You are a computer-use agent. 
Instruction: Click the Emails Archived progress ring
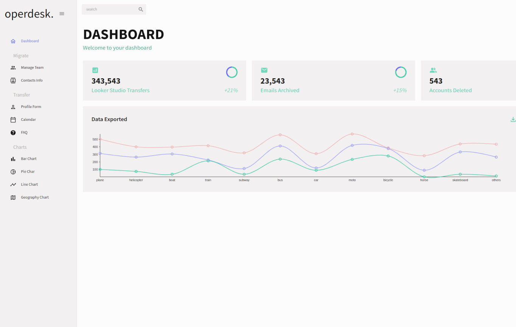(x=401, y=72)
